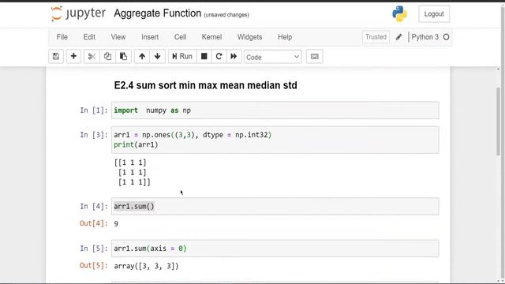
Task: Click the Out[4]: output prompt
Action: 94,223
